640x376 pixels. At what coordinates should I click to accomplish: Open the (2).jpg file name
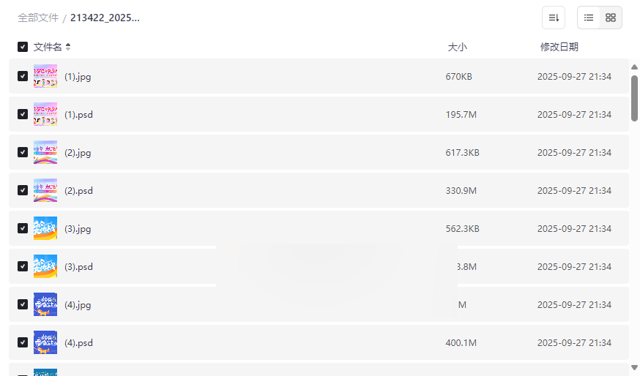[x=78, y=152]
